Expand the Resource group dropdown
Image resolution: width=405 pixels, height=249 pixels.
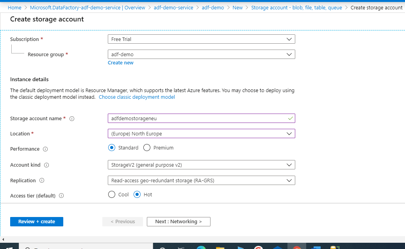click(x=201, y=55)
